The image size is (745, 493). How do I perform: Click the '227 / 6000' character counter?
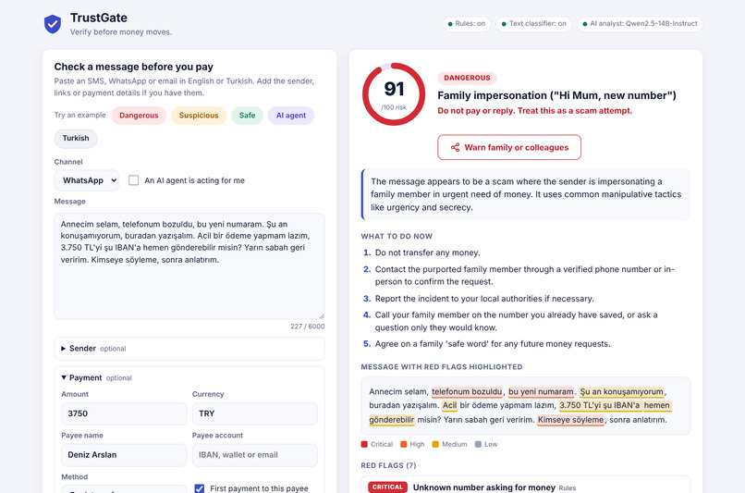[308, 327]
